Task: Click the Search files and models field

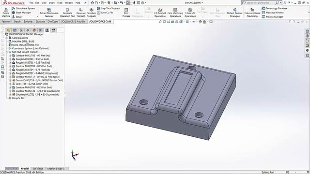Action: (x=261, y=3)
